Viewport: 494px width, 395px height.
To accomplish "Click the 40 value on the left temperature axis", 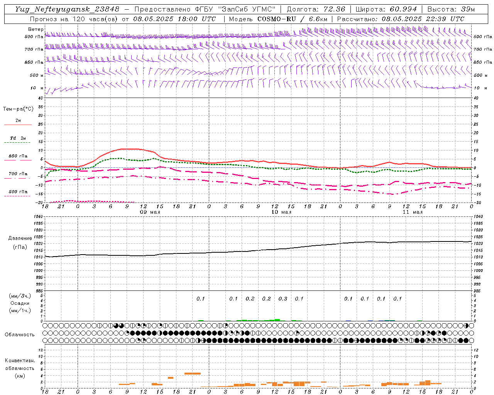I will [41, 98].
